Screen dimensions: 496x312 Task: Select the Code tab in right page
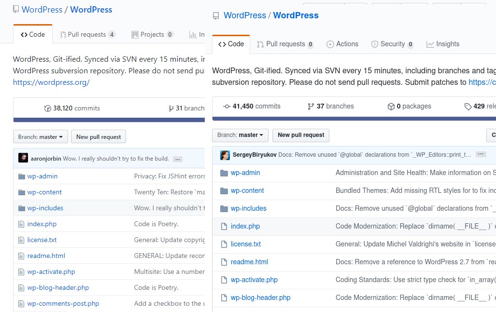[x=231, y=44]
